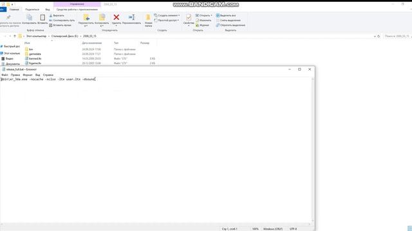
Task: Open Этот компьютер in Explorer sidebar
Action: click(10, 53)
